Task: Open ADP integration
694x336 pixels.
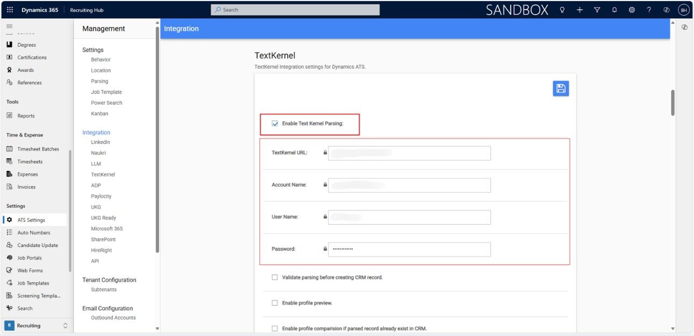Action: [96, 185]
